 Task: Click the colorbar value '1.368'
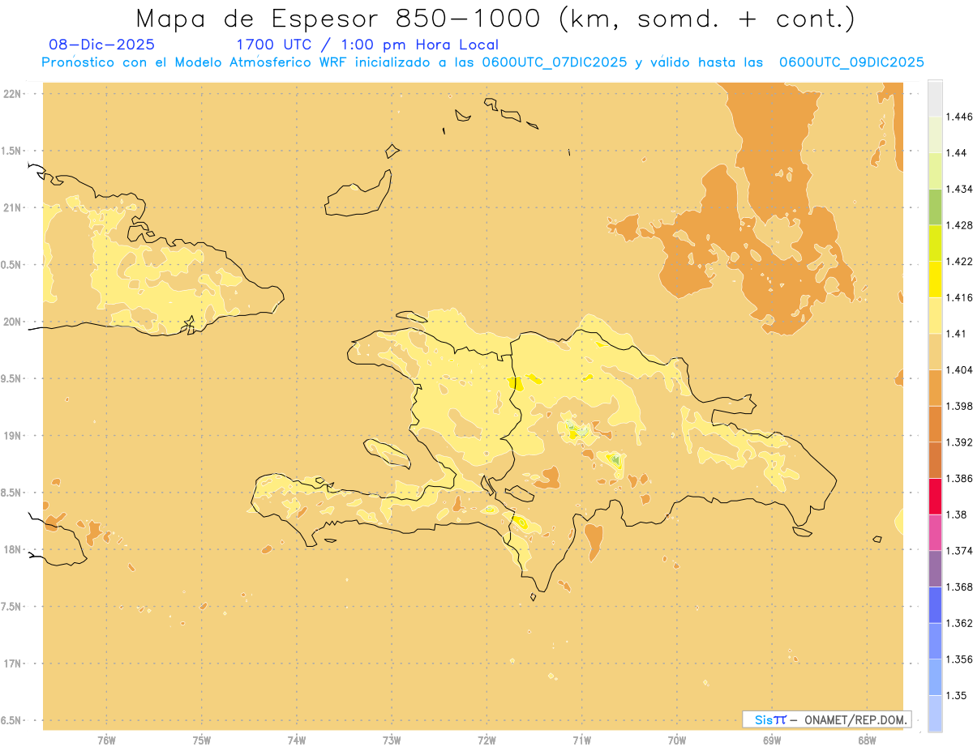click(960, 587)
